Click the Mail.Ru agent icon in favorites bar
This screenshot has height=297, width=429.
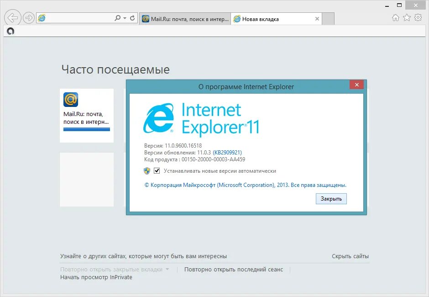coord(10,31)
